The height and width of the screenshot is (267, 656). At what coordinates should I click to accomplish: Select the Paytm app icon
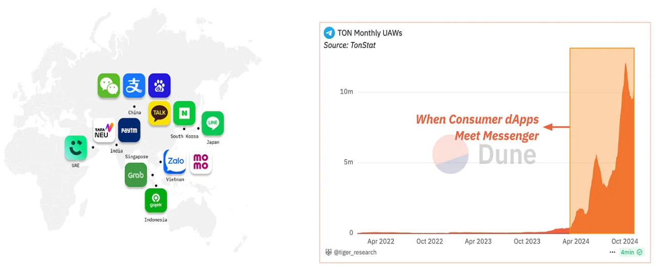(x=129, y=130)
